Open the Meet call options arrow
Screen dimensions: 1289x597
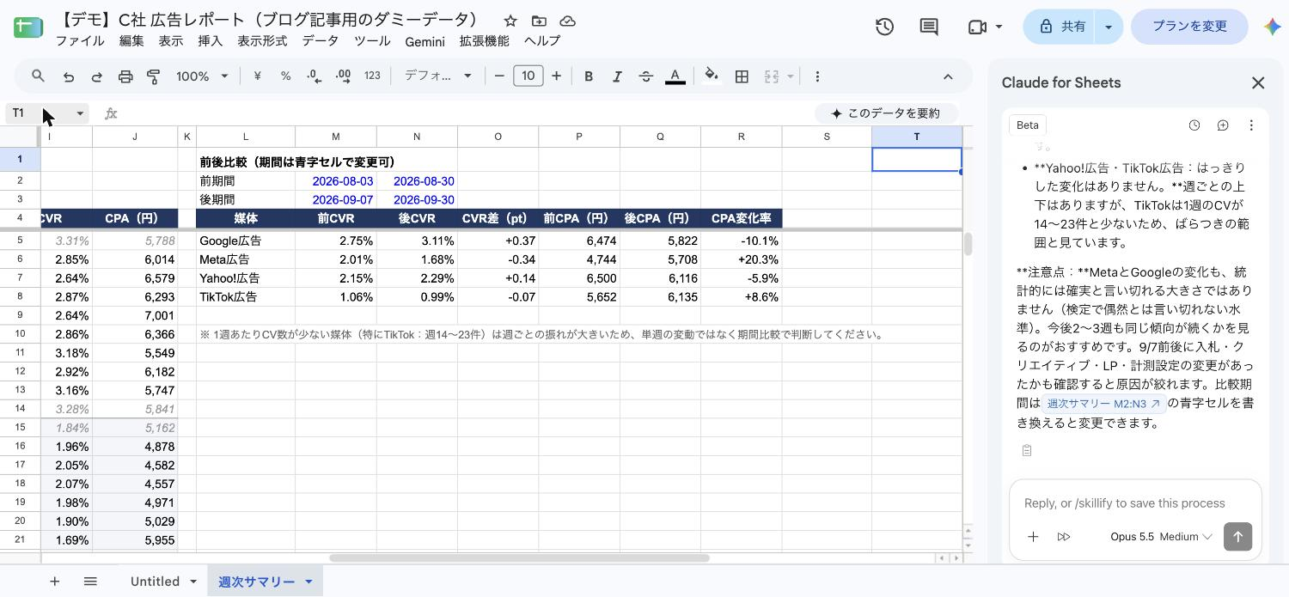[999, 27]
